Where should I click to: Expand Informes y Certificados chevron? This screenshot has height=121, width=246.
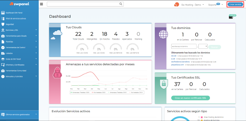(36, 64)
